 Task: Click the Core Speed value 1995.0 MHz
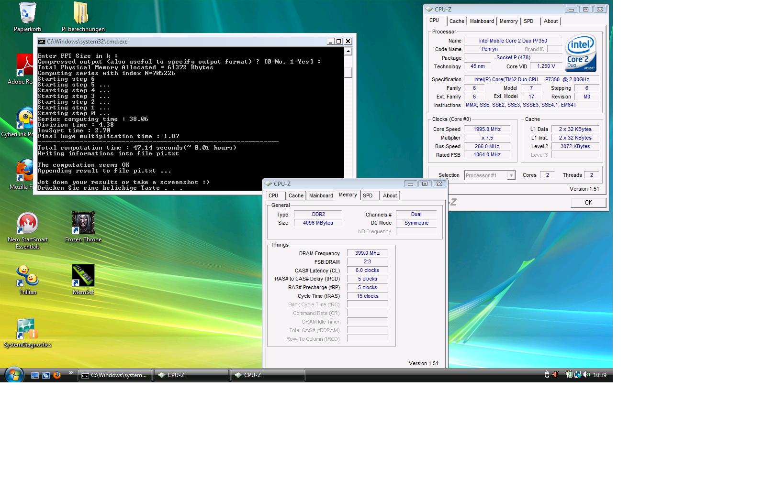click(x=487, y=129)
